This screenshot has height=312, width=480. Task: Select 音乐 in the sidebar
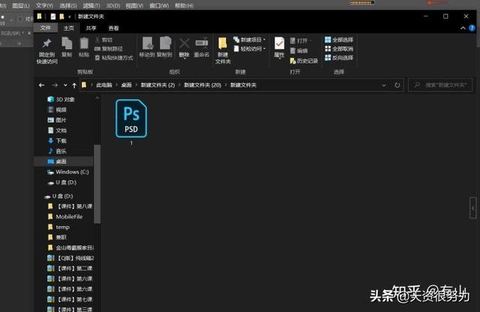[x=57, y=151]
